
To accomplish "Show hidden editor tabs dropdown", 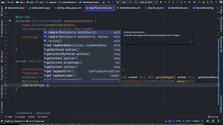I will 217,8.
